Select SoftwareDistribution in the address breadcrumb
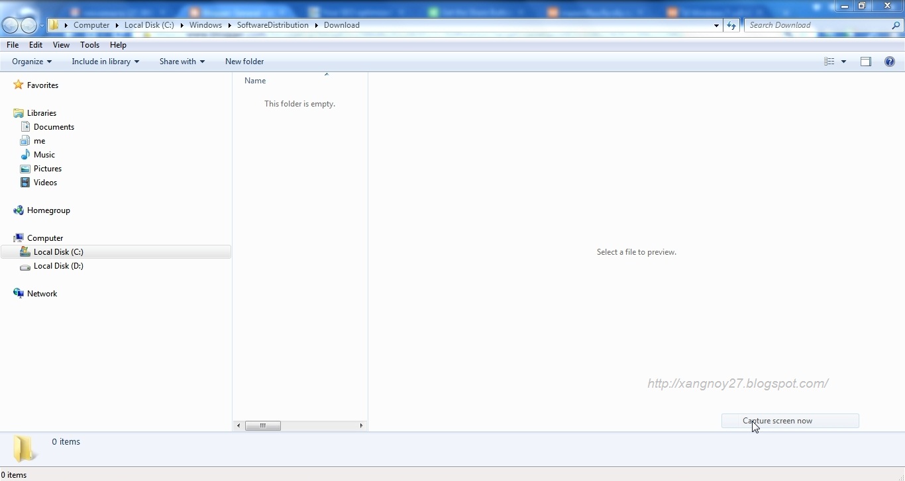The width and height of the screenshot is (905, 481). coord(273,25)
